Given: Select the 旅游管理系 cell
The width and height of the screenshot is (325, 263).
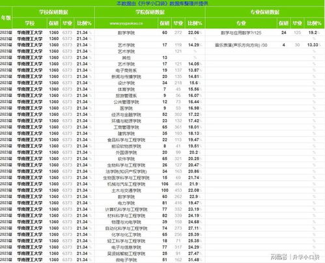Looking at the screenshot, I should coord(126,96).
